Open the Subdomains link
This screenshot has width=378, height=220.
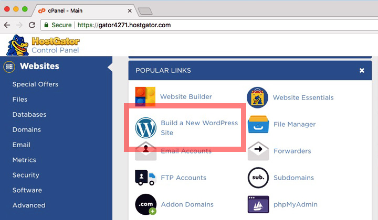tap(293, 178)
